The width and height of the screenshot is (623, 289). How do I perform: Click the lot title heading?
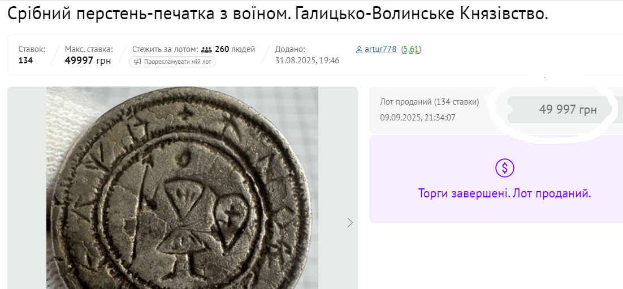click(x=278, y=14)
